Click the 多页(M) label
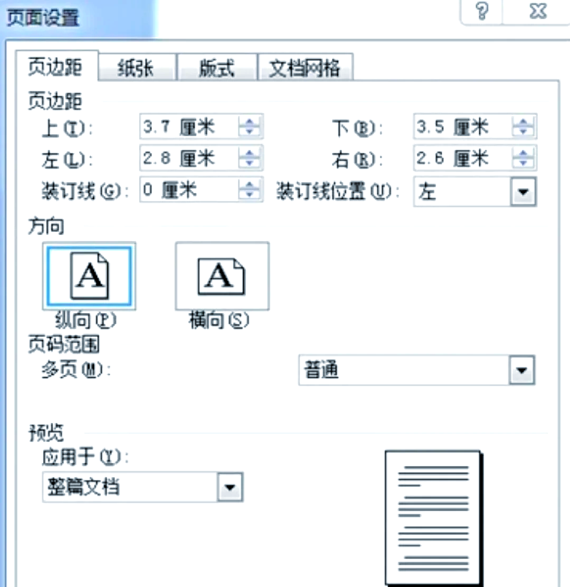 tap(76, 370)
